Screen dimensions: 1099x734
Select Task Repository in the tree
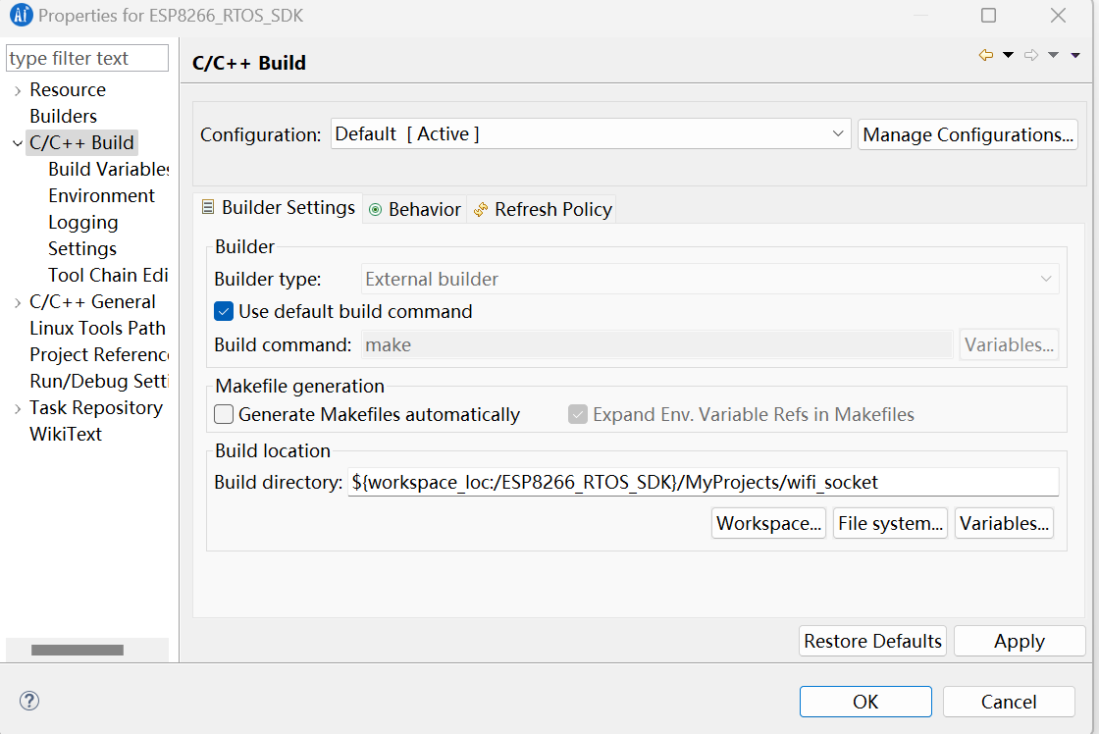[96, 408]
